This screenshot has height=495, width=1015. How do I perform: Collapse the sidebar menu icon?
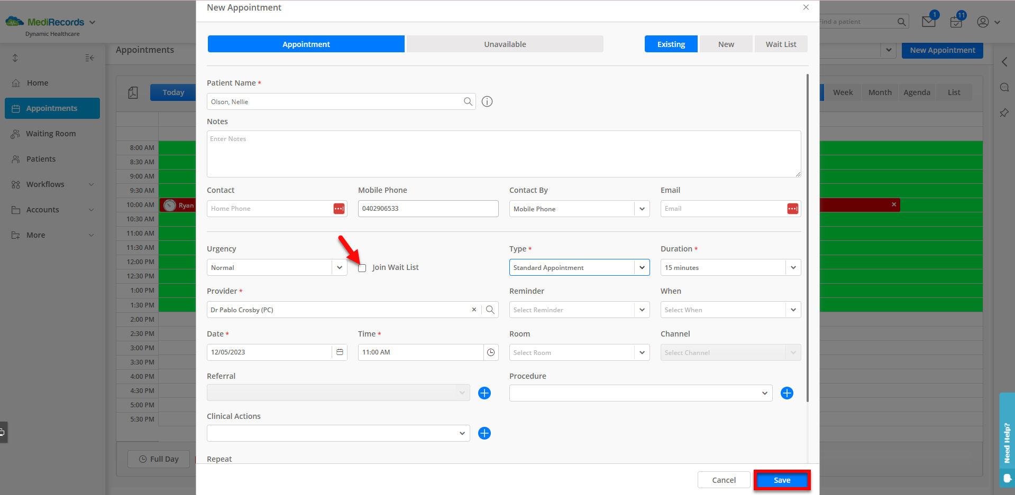pyautogui.click(x=90, y=58)
